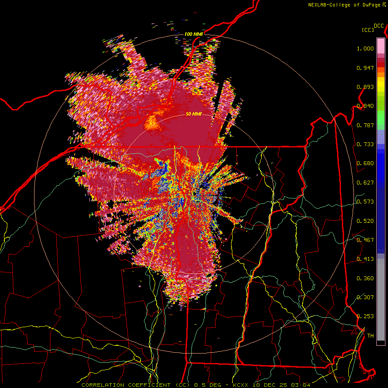Pick the bright green color above 0.787
The height and width of the screenshot is (388, 388).
381,117
